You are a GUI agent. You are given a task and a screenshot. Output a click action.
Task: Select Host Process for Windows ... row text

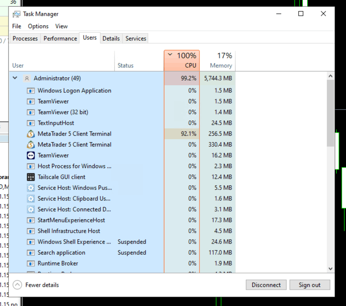(x=74, y=166)
